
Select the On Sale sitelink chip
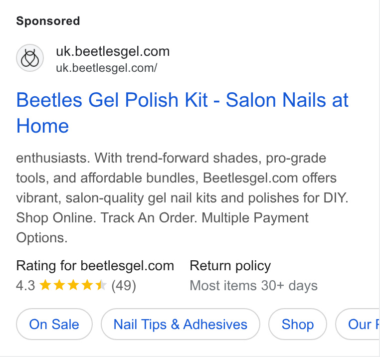(54, 324)
